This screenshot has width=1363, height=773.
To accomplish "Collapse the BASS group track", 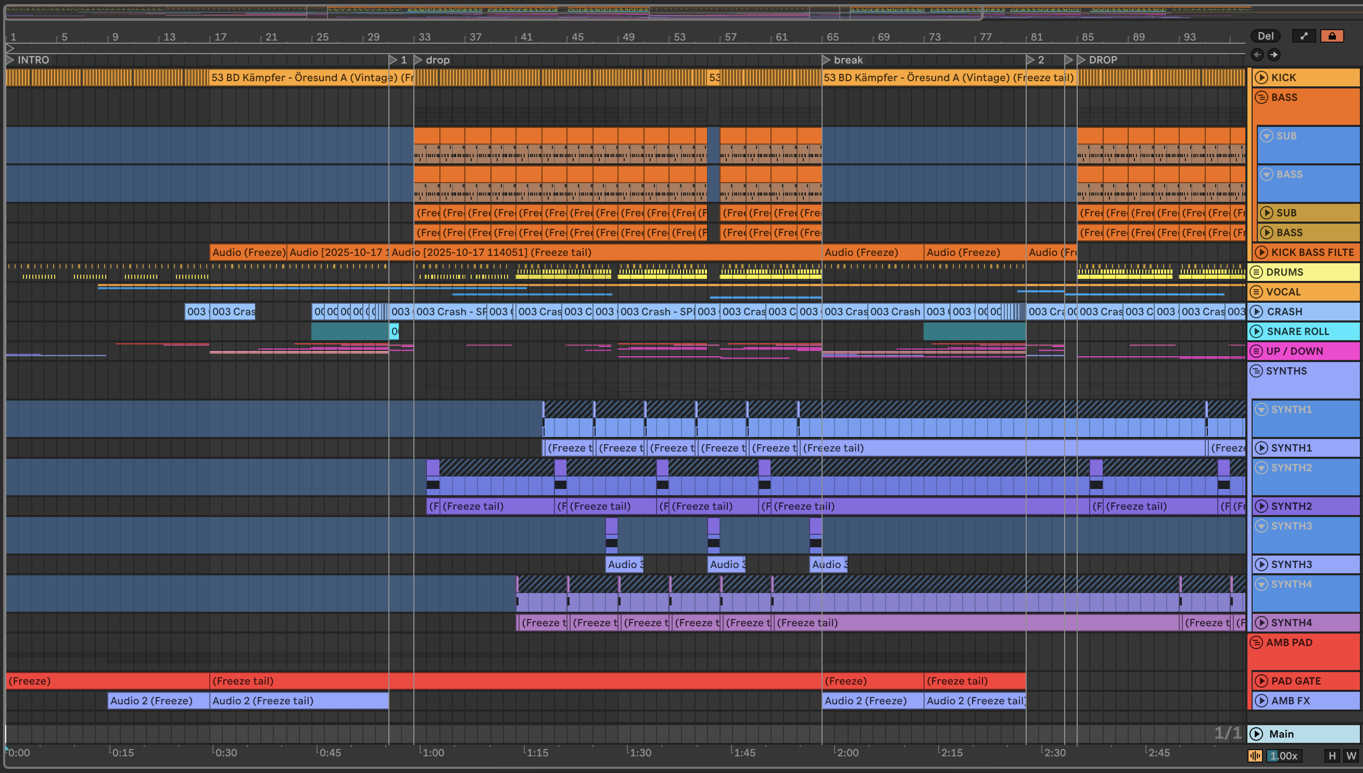I will point(1261,98).
